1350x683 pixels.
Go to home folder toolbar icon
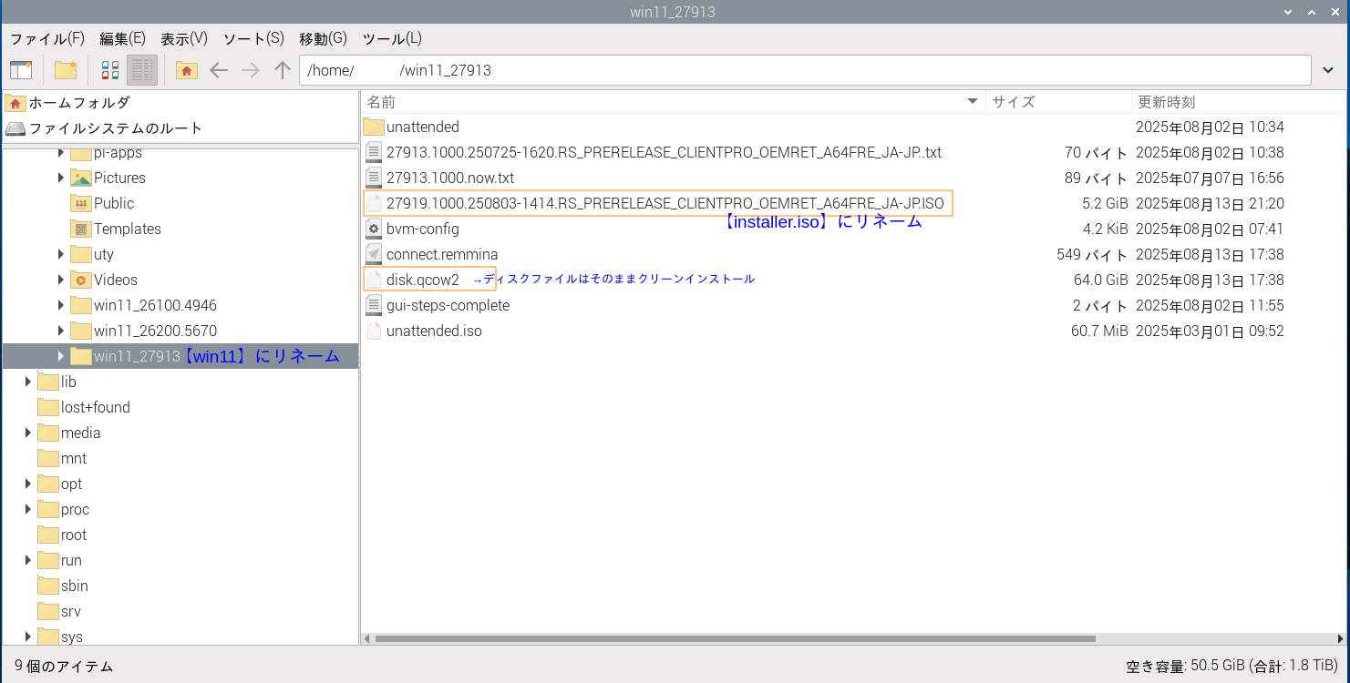[x=187, y=70]
